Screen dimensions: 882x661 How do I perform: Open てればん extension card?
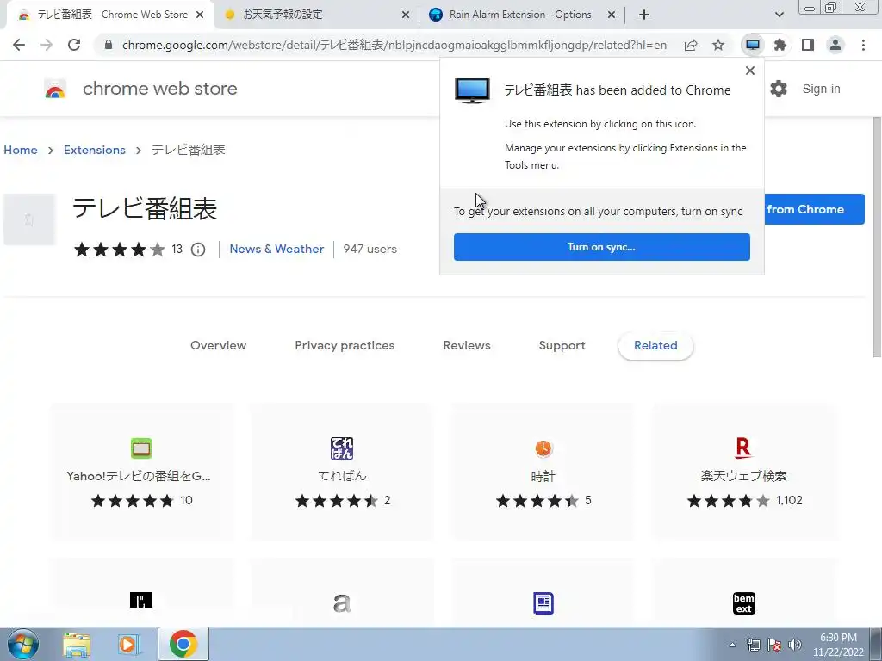click(x=342, y=472)
